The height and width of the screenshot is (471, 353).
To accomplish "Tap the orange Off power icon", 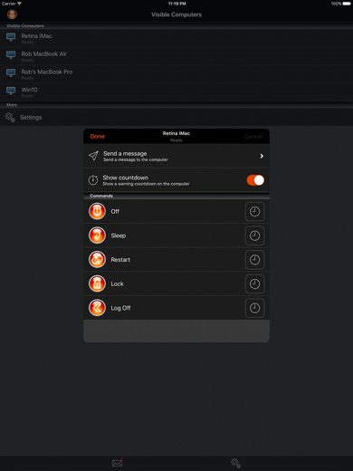I will (97, 211).
